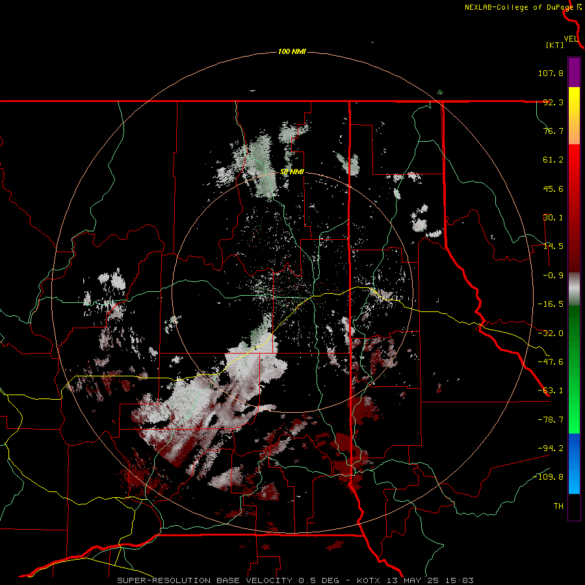Click the -32.0 legend value
The width and height of the screenshot is (585, 585).
click(551, 333)
